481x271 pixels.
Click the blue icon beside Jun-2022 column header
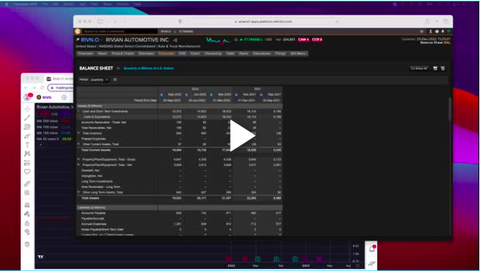pos(187,95)
